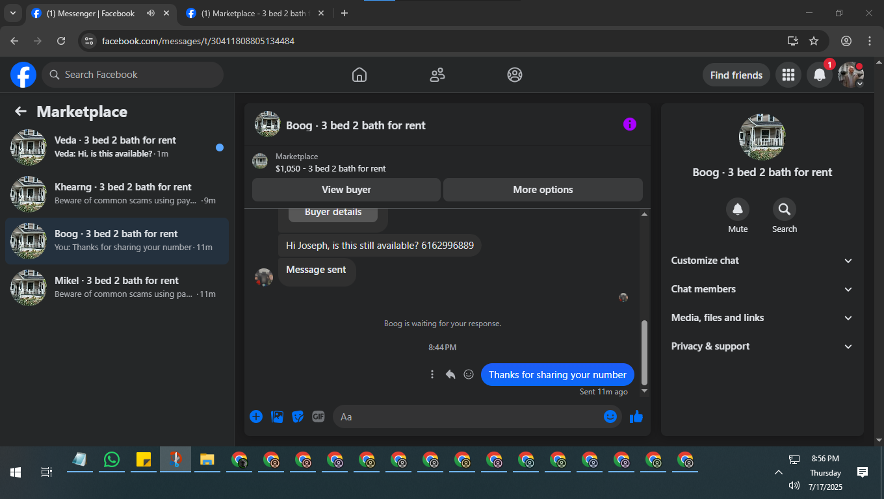
Task: Open a new browser tab
Action: 344,13
